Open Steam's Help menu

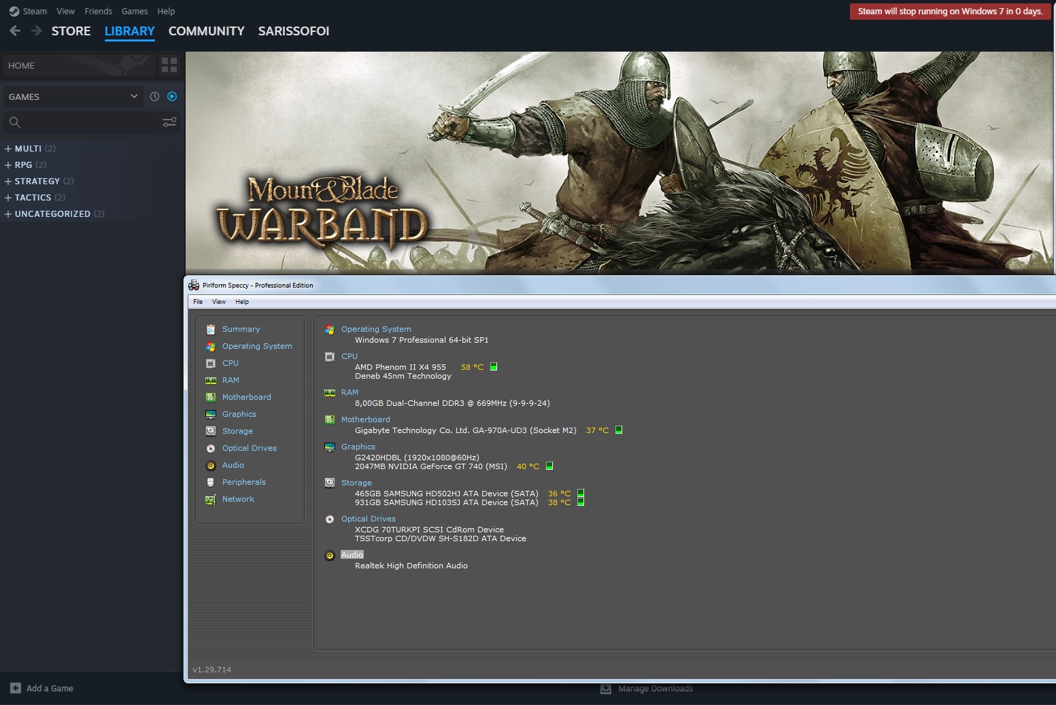pyautogui.click(x=166, y=12)
